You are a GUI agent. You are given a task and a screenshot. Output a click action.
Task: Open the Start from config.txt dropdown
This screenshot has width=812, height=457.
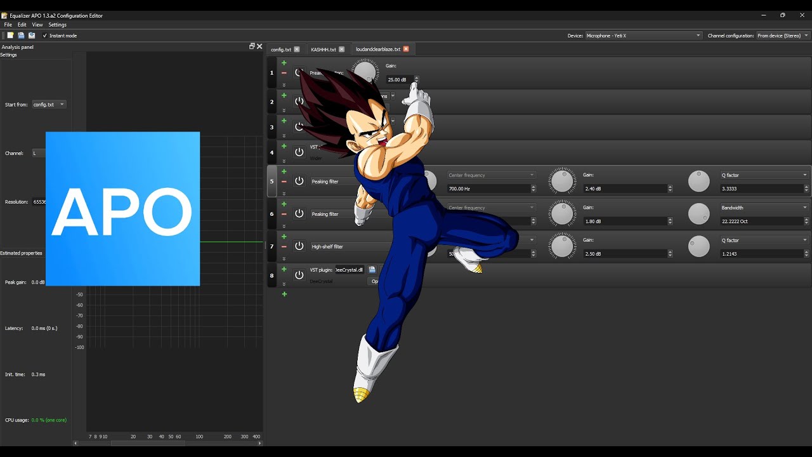pos(49,104)
